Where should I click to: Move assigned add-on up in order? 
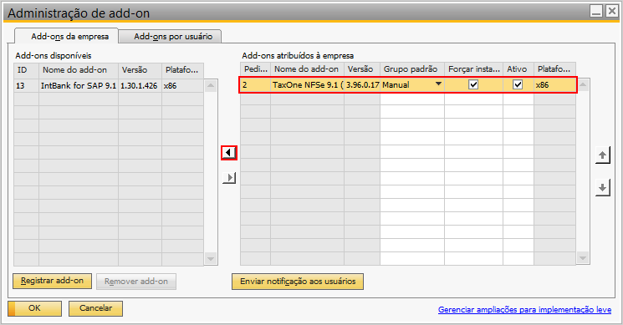click(602, 155)
